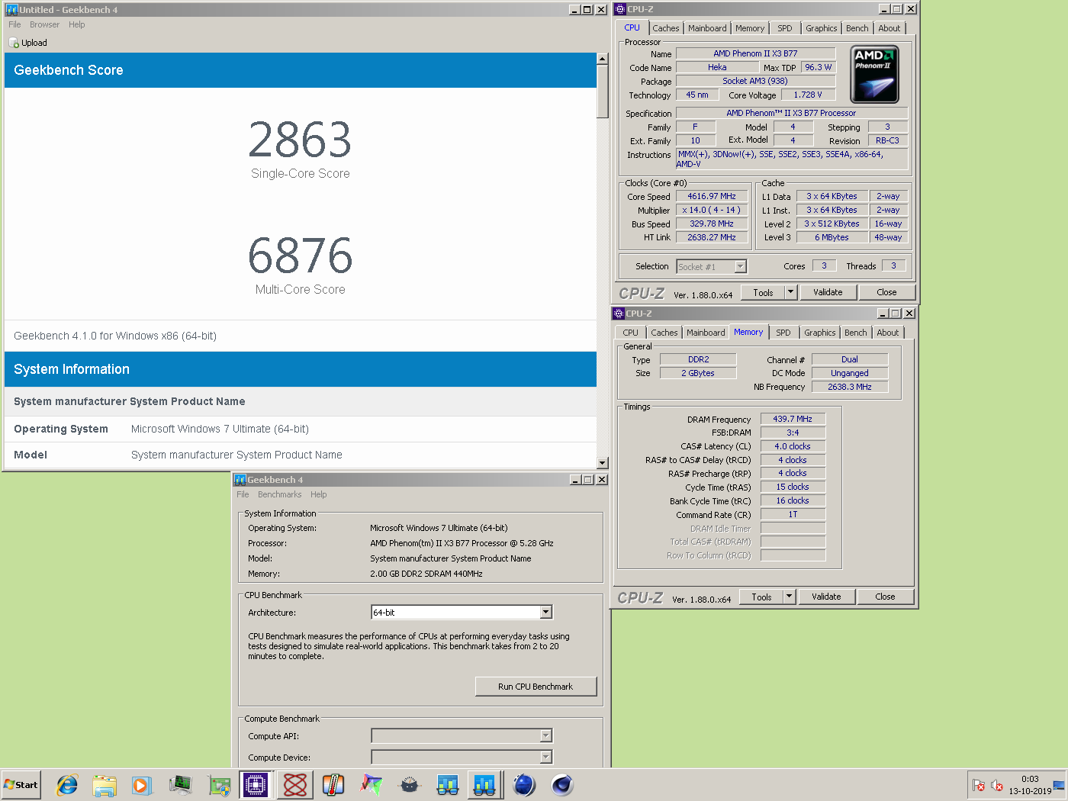Screen dimensions: 1068x801
Task: Open Graphics tab in upper CPU-Z window
Action: click(822, 28)
